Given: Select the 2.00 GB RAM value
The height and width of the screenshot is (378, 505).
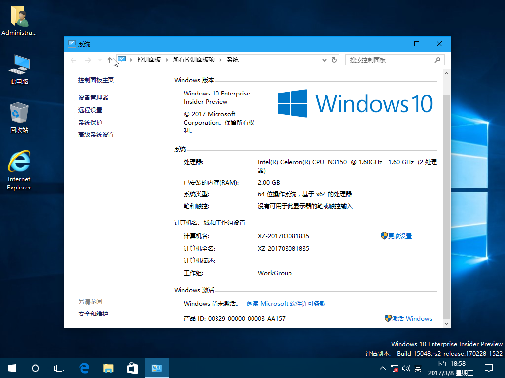Looking at the screenshot, I should coord(269,182).
